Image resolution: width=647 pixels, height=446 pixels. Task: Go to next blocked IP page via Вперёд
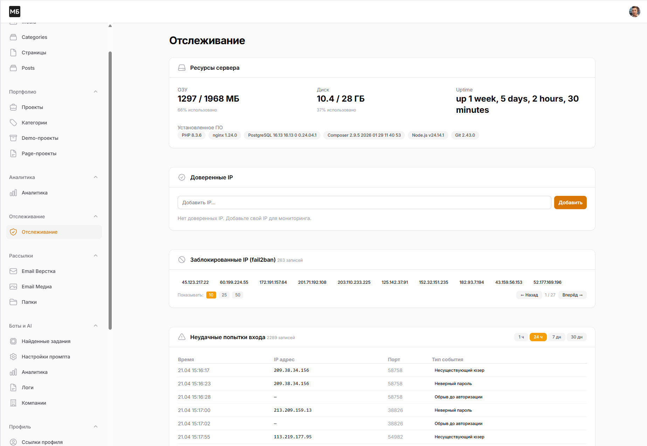pyautogui.click(x=572, y=295)
